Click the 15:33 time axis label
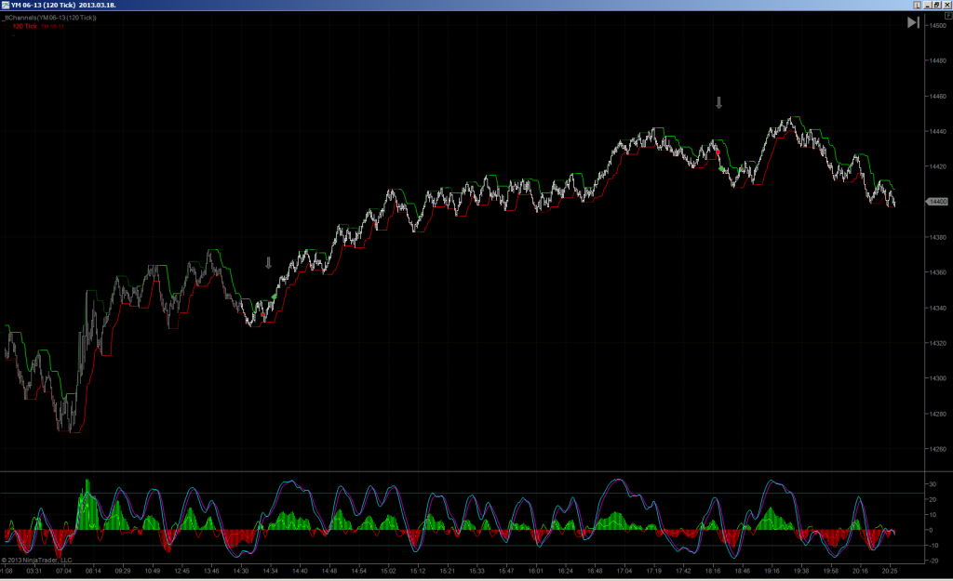Viewport: 953px width, 581px height. tap(476, 571)
